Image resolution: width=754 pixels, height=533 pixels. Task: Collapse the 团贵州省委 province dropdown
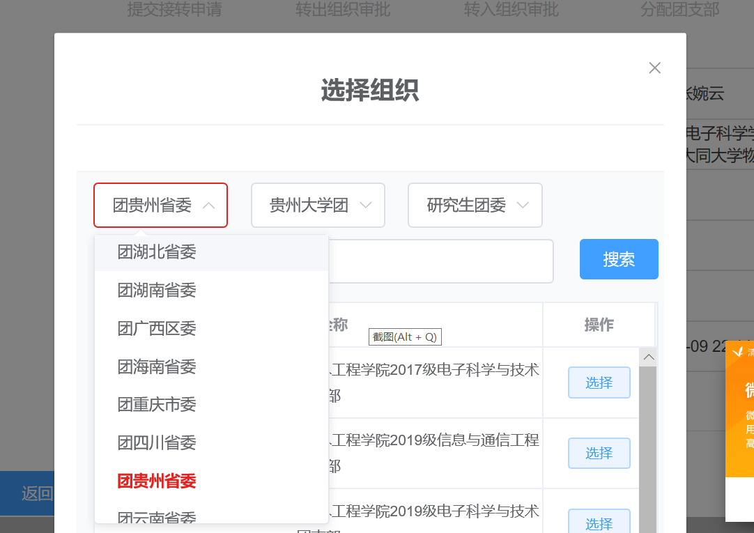(x=160, y=206)
